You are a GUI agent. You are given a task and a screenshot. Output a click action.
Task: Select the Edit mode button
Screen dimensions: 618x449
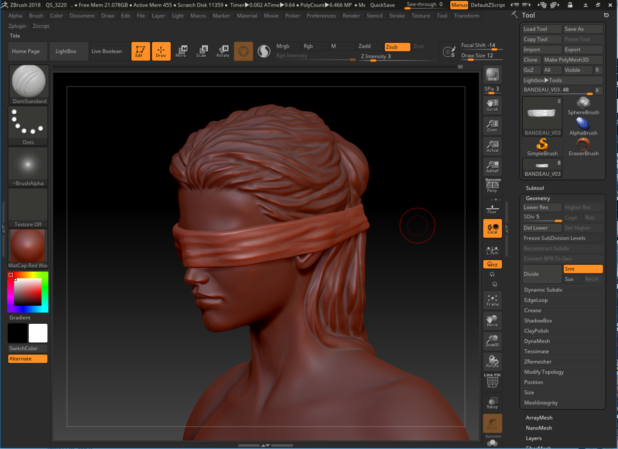coord(140,51)
